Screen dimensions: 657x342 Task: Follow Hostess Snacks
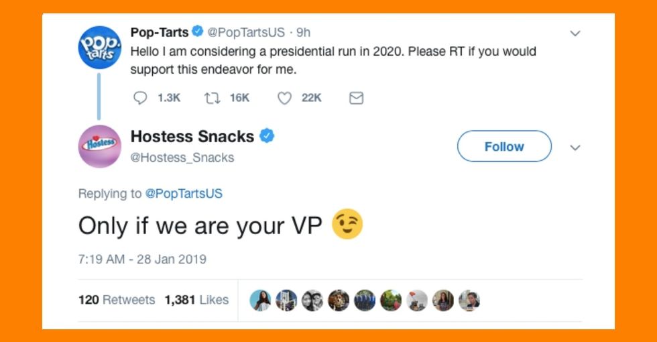504,146
